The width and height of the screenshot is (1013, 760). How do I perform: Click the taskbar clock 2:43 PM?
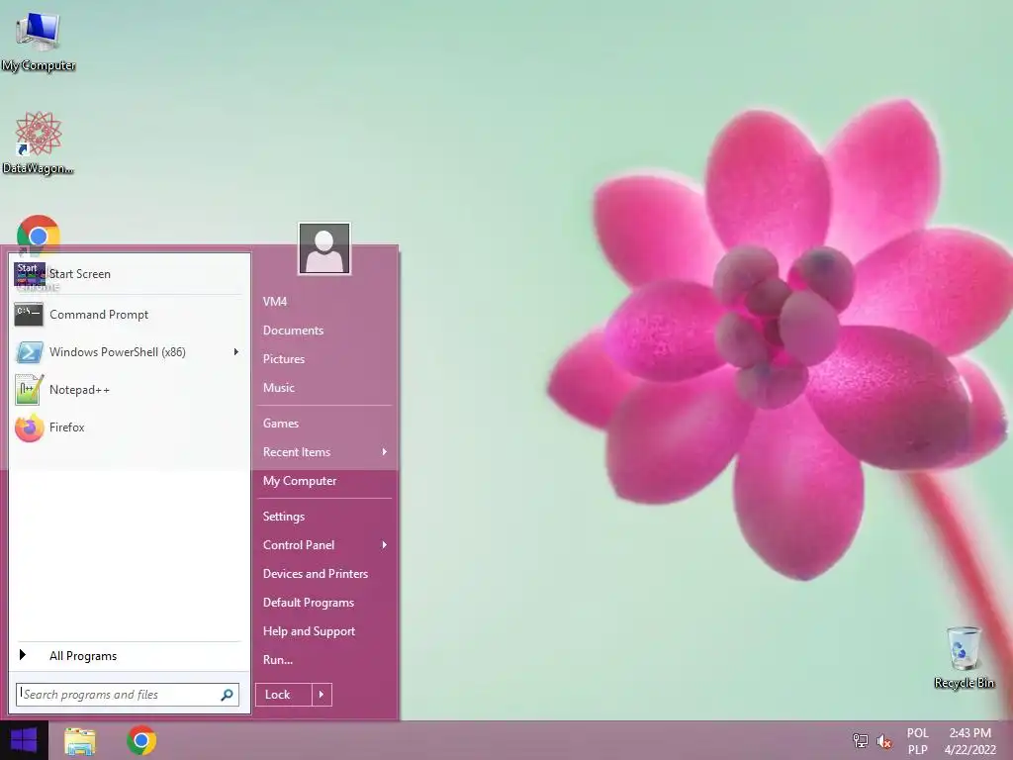(x=969, y=741)
